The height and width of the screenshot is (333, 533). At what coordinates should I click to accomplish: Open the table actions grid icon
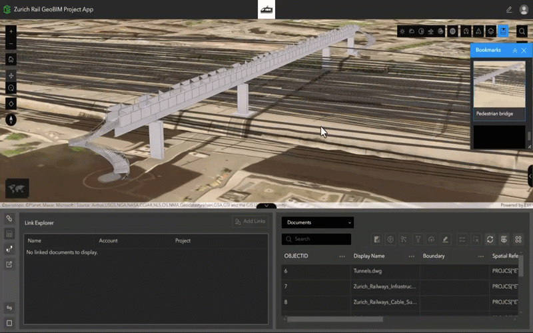click(x=518, y=240)
